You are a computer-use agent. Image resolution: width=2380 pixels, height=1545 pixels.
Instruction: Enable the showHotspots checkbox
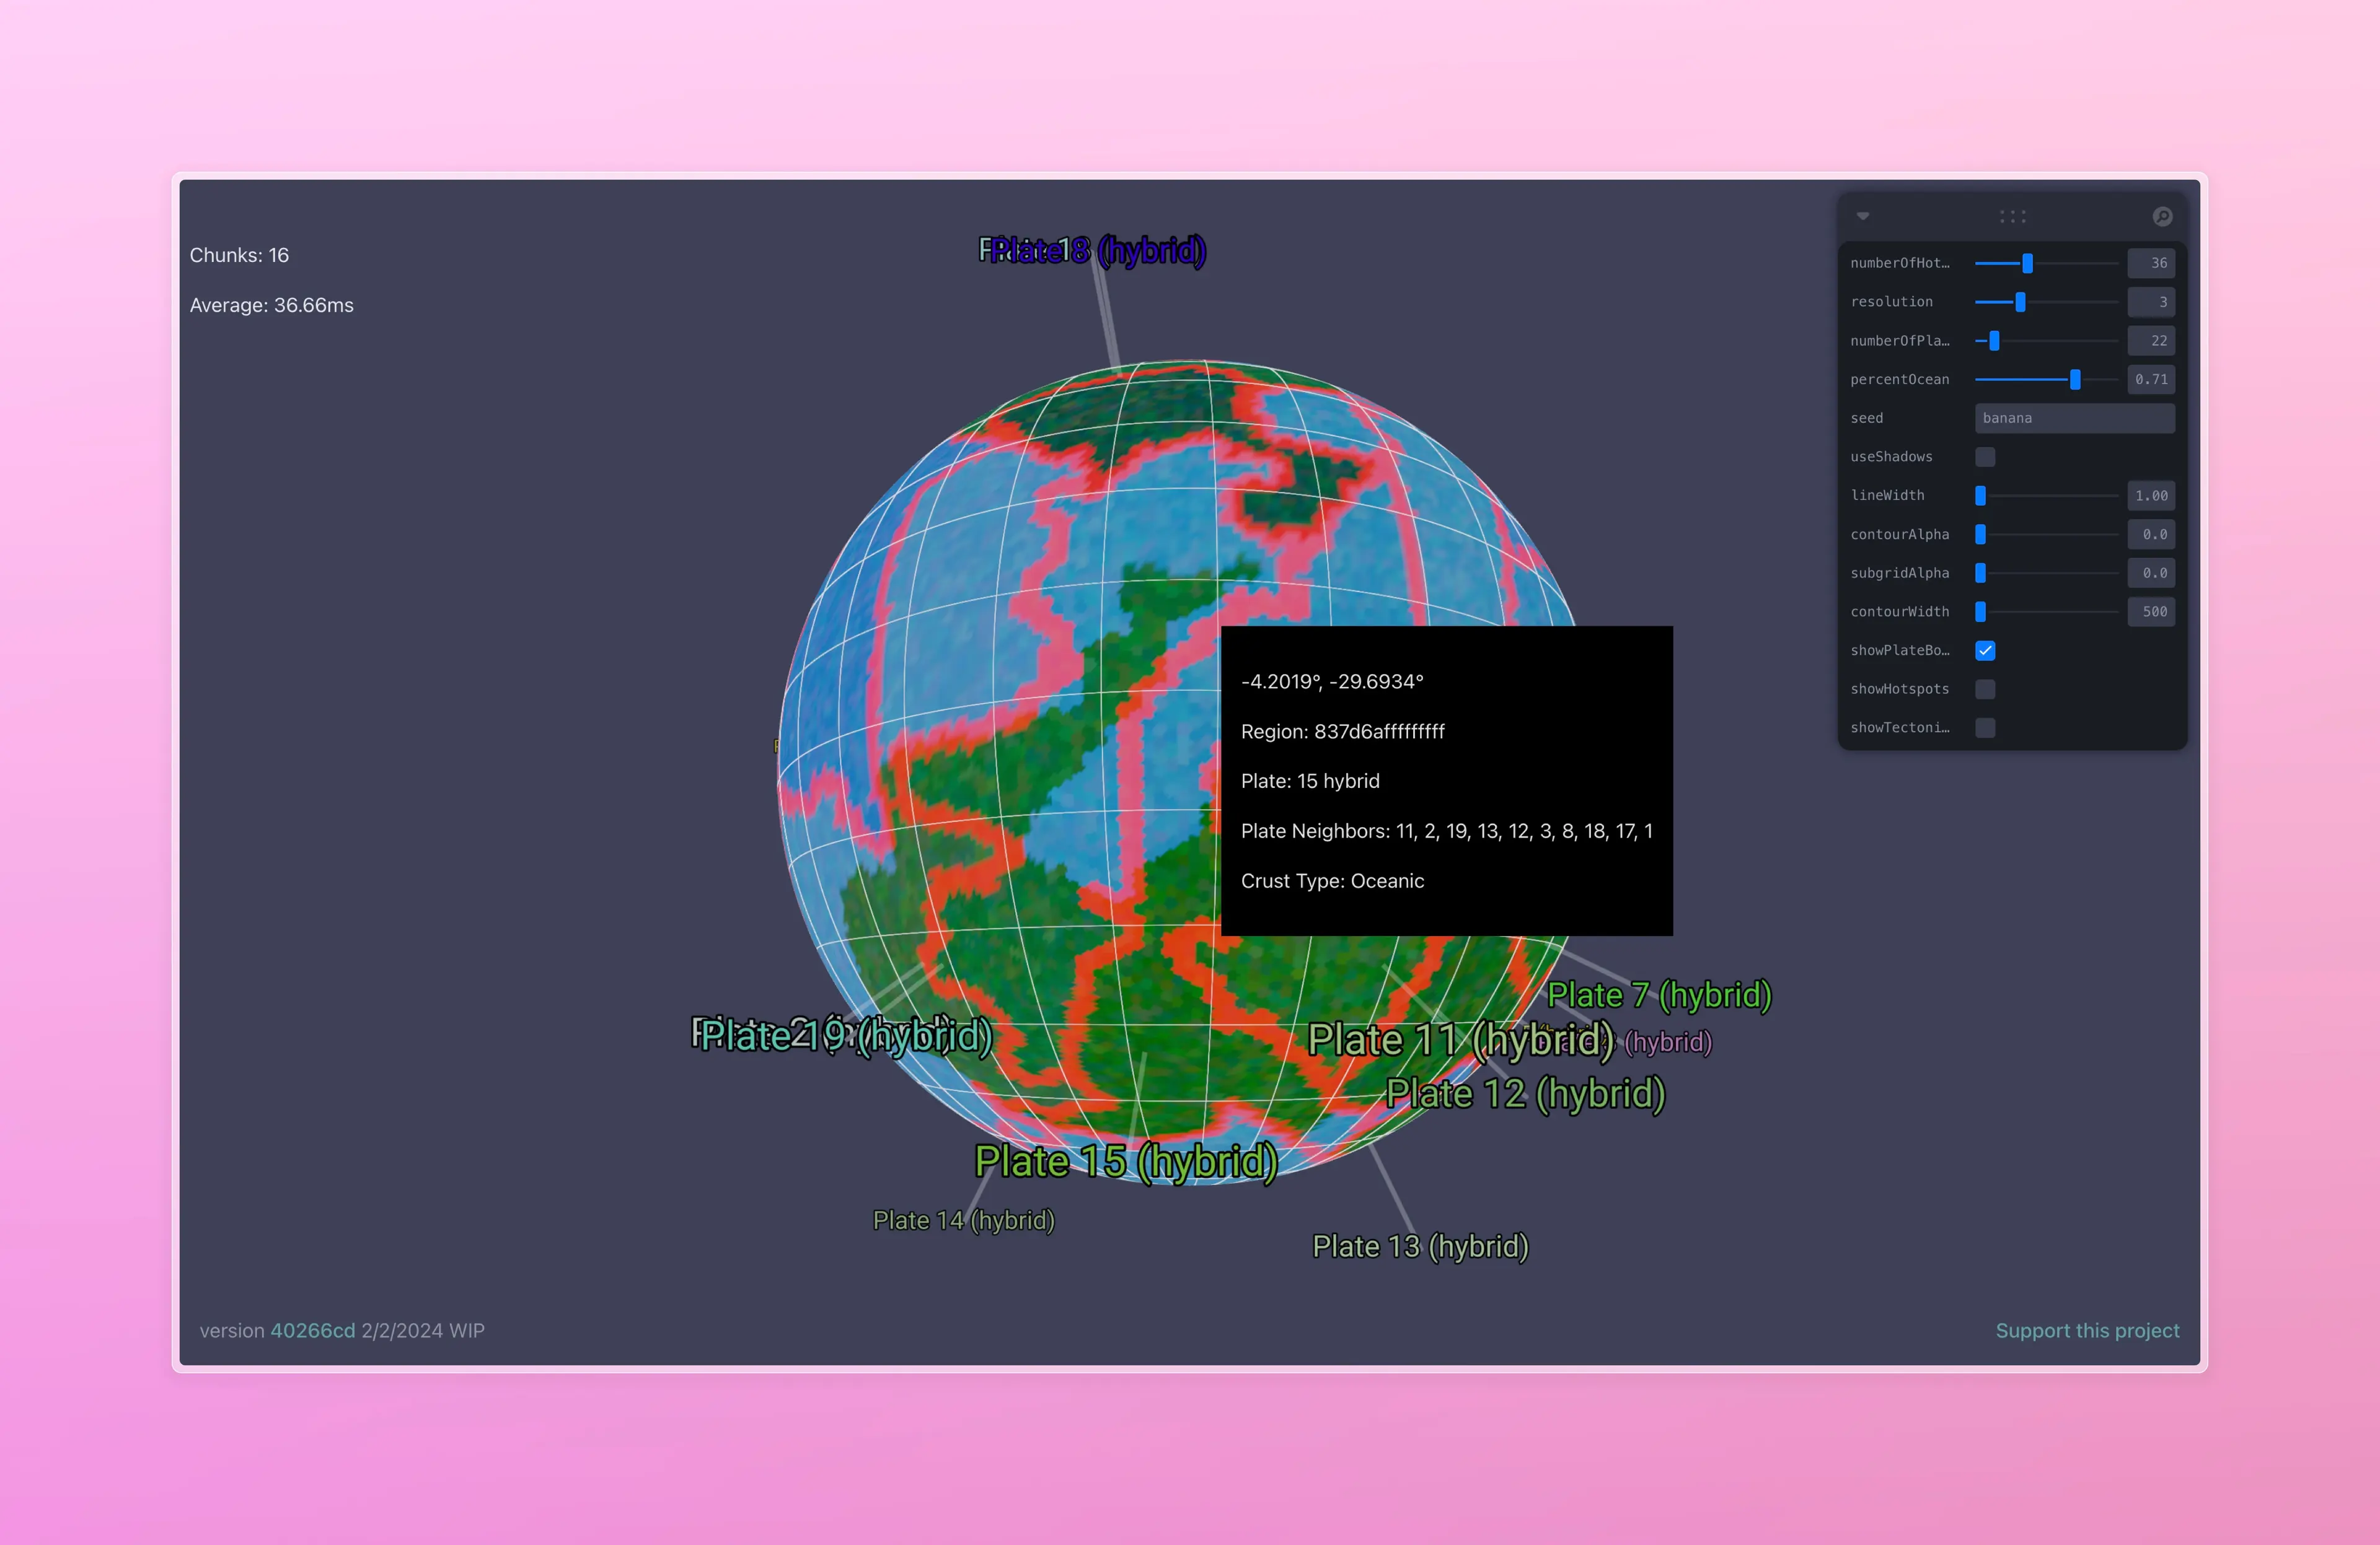point(1985,689)
